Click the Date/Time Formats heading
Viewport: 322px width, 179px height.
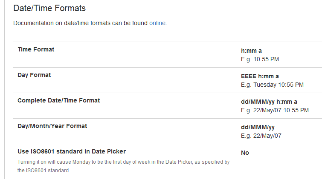coord(49,8)
